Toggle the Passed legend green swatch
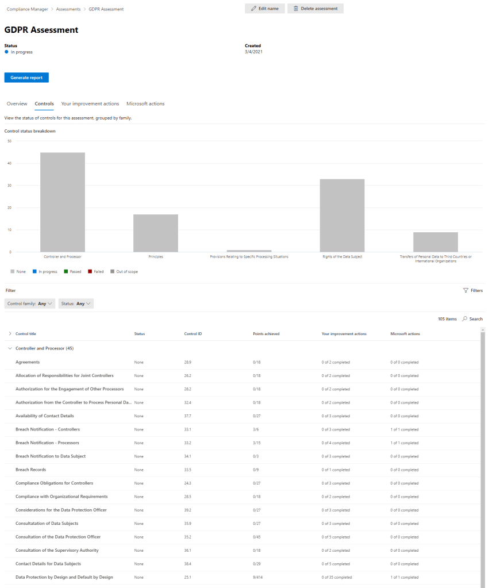The width and height of the screenshot is (493, 588). pos(66,271)
